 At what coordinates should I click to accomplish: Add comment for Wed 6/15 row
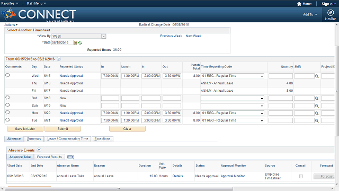click(x=7, y=75)
